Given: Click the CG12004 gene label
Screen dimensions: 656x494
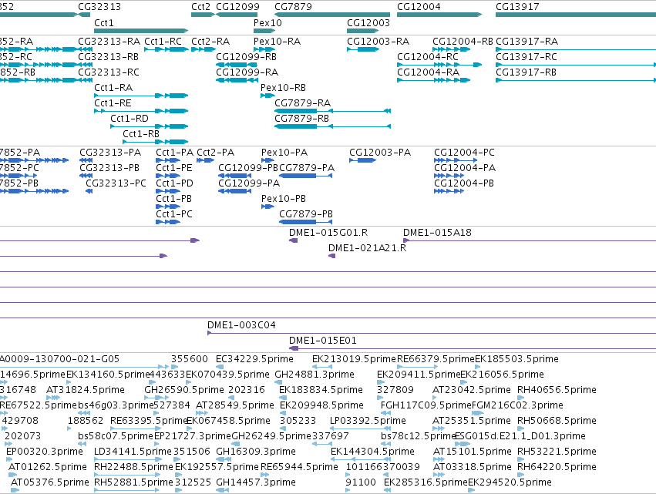Looking at the screenshot, I should [x=419, y=7].
